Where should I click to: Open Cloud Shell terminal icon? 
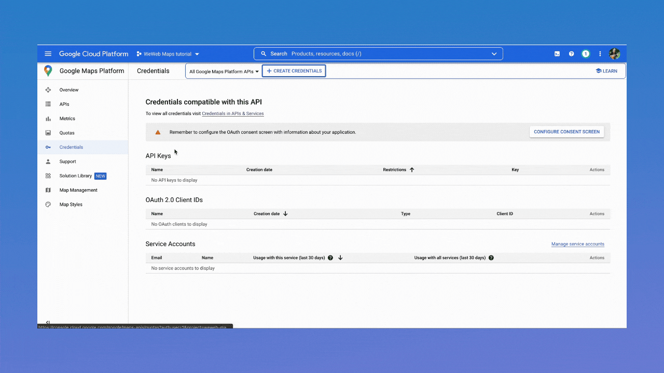(557, 53)
